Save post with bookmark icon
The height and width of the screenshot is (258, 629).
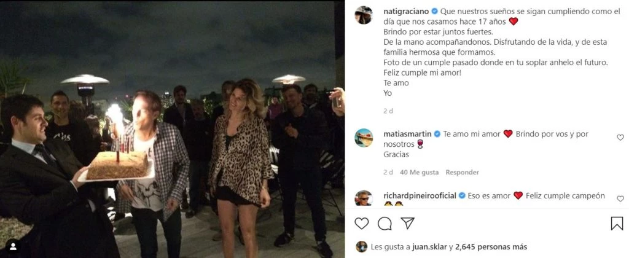pyautogui.click(x=617, y=224)
